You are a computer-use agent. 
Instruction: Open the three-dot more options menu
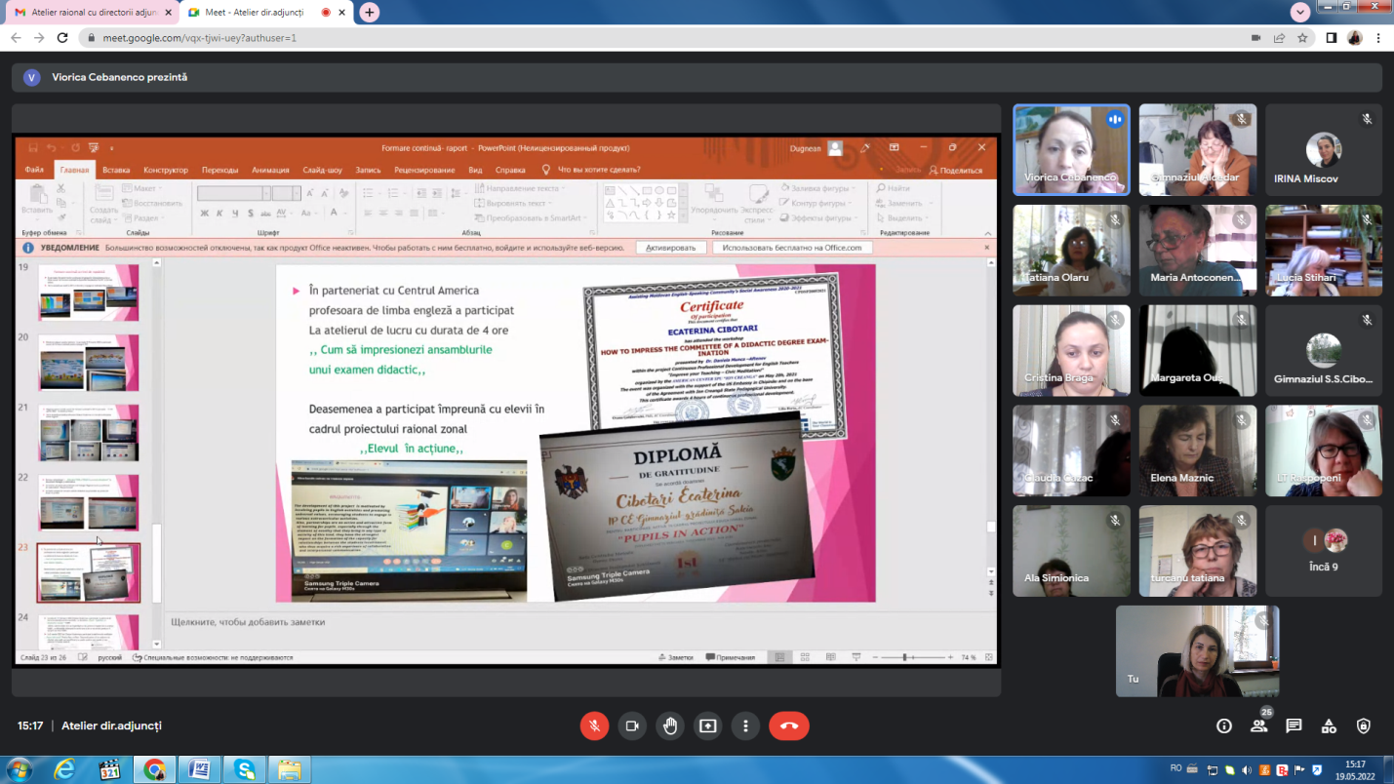(745, 725)
